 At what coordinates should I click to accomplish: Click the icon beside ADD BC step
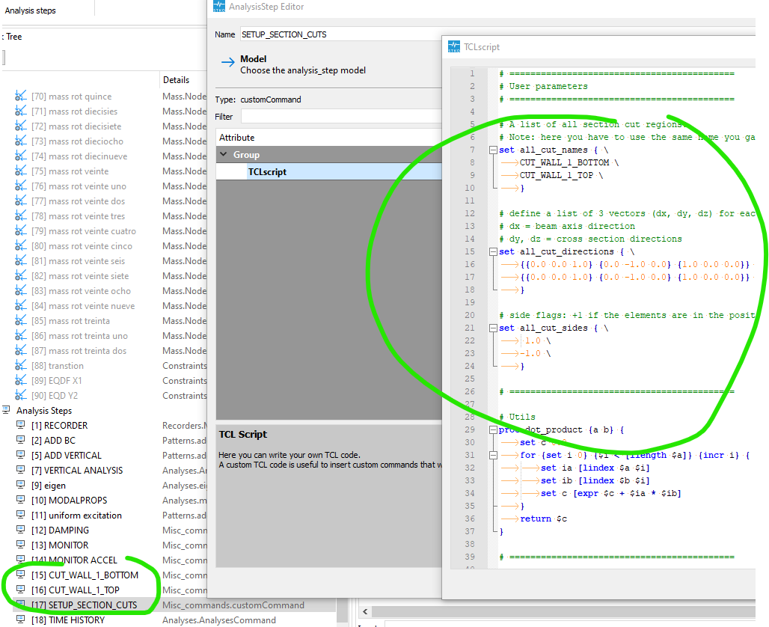[x=21, y=440]
